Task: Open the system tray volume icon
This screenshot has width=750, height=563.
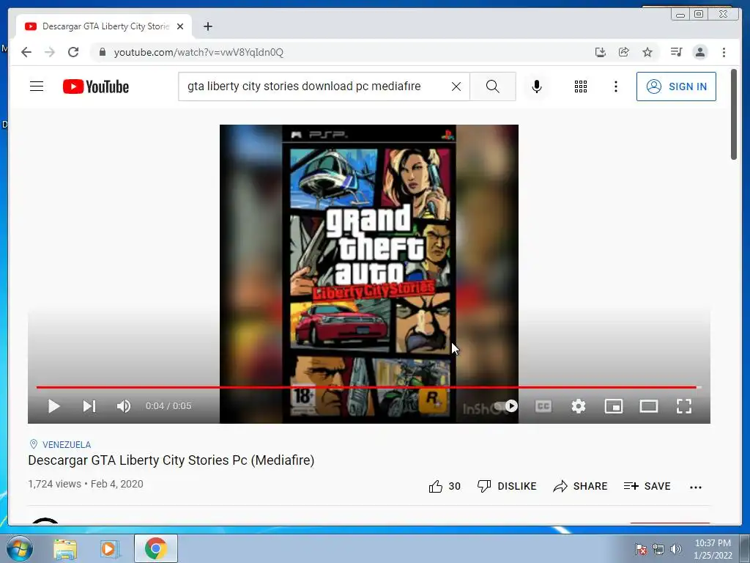Action: [675, 549]
